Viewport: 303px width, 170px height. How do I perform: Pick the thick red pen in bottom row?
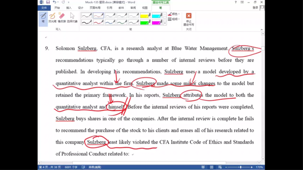point(98,22)
